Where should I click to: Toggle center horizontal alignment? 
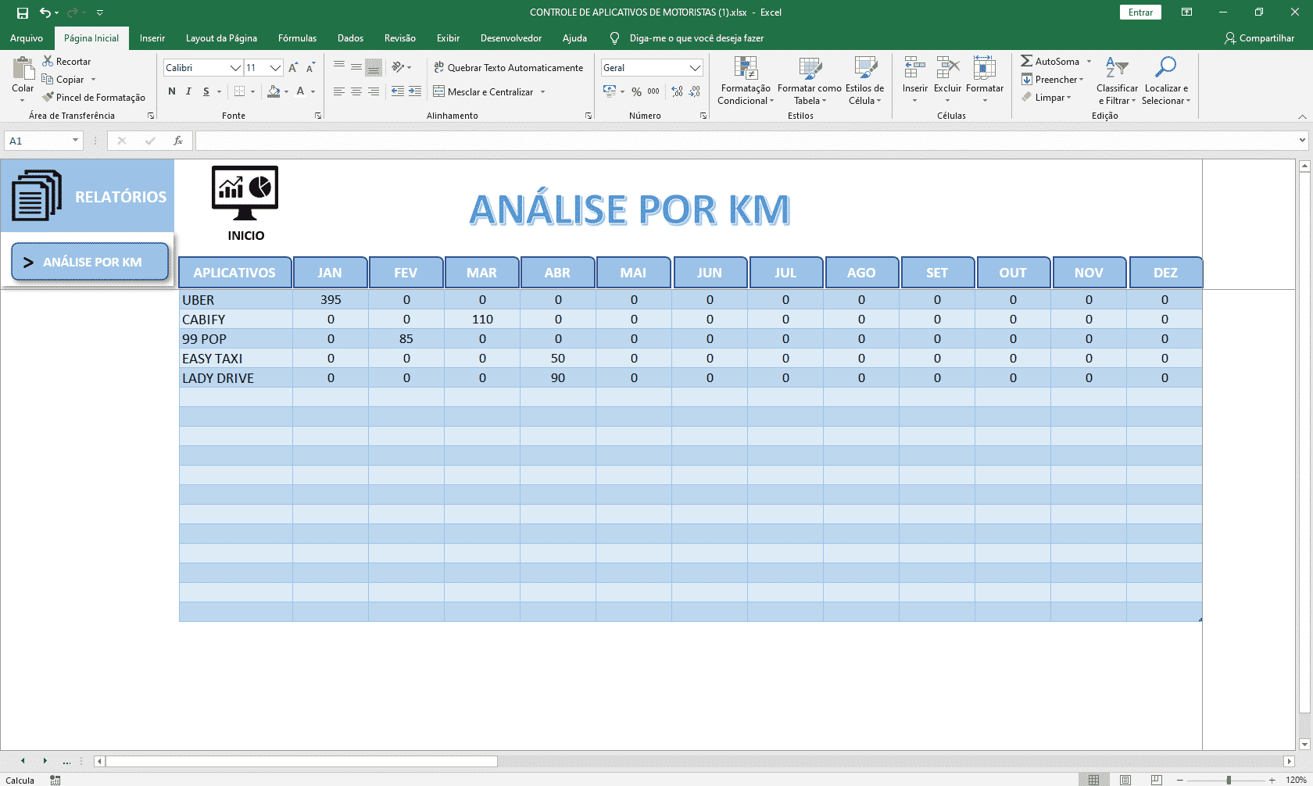click(356, 91)
